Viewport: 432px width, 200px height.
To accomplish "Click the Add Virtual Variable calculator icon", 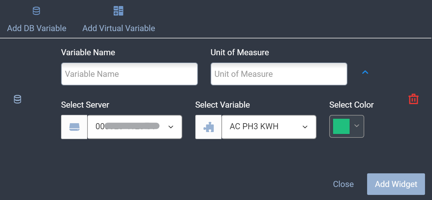I will tap(118, 11).
